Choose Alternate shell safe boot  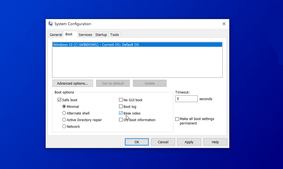[x=64, y=113]
